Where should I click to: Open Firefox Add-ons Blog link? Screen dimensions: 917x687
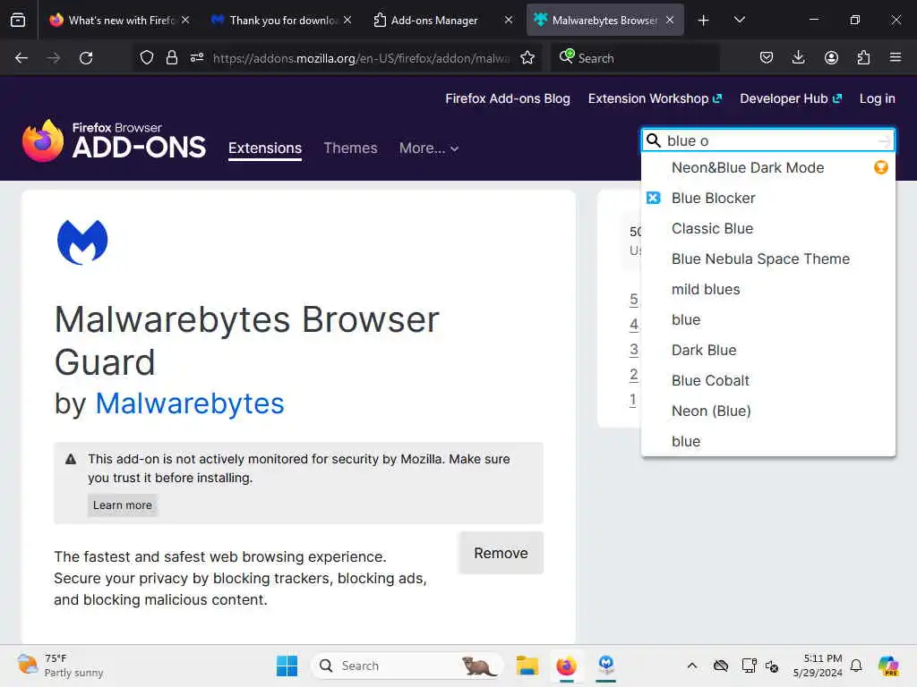tap(508, 98)
